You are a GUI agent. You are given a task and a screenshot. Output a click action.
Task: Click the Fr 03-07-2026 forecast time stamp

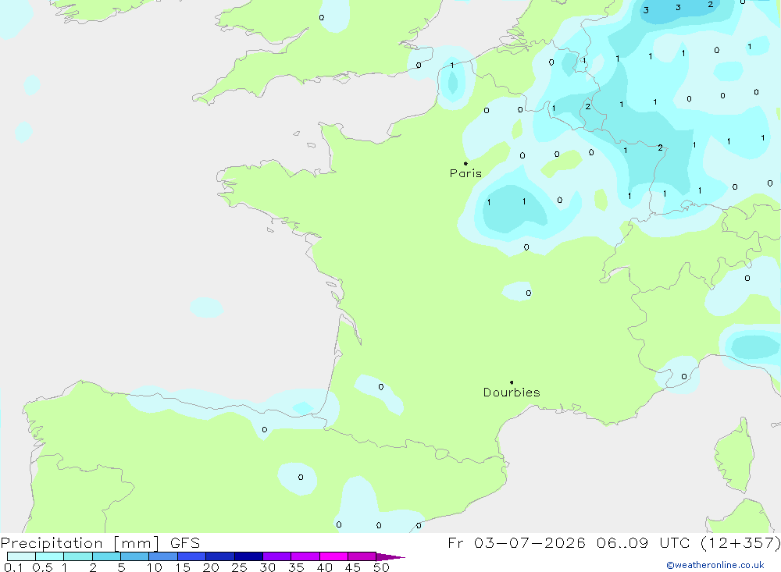pos(614,543)
